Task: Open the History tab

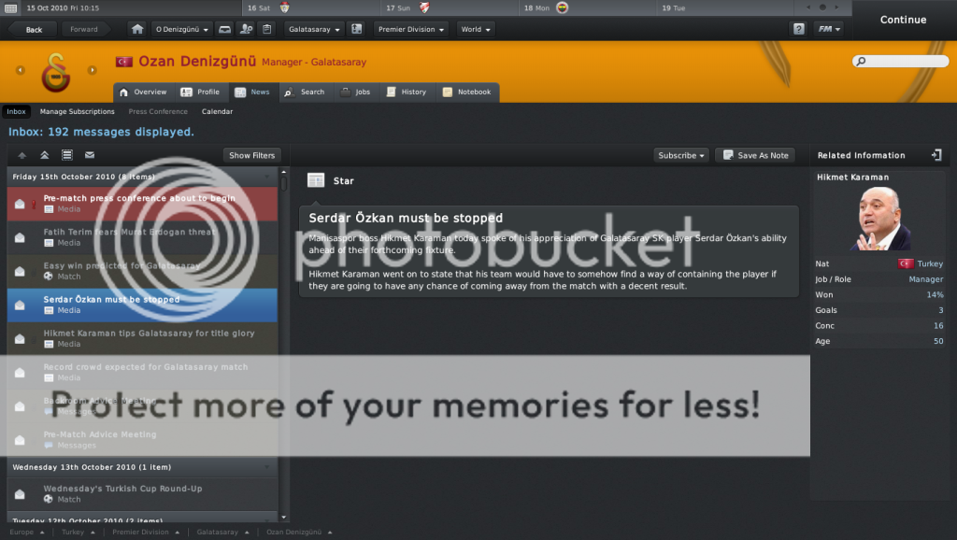Action: (x=407, y=92)
